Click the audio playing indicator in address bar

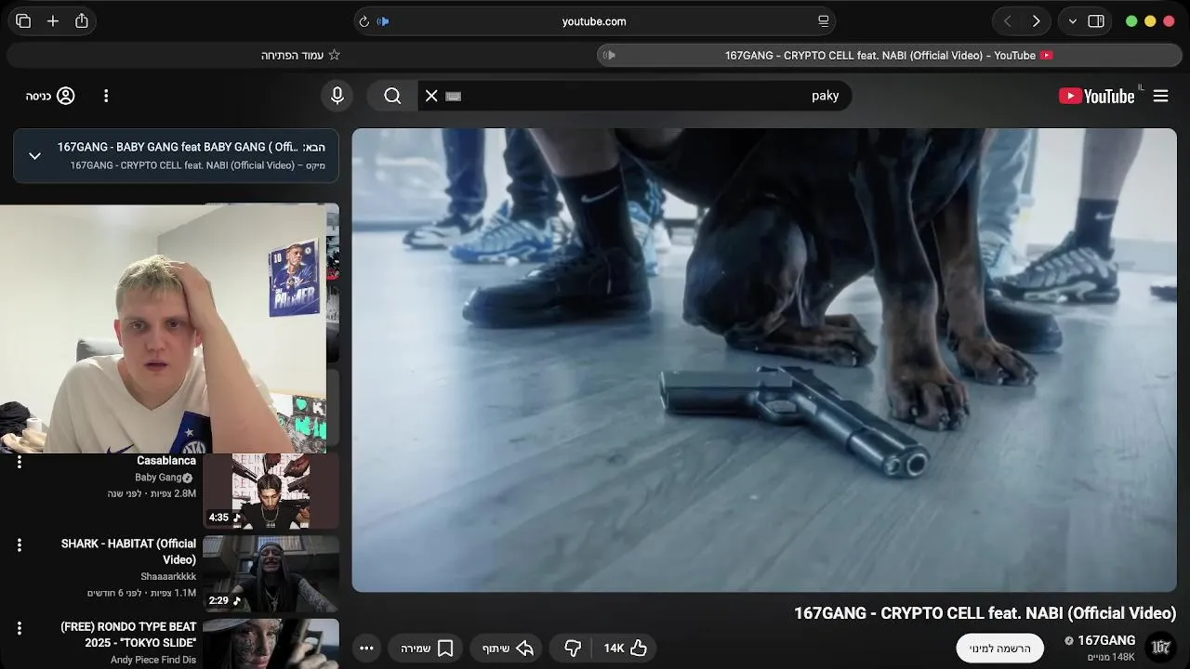point(383,21)
